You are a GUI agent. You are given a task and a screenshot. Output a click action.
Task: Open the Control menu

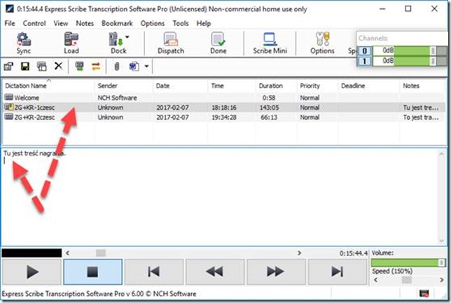coord(34,23)
